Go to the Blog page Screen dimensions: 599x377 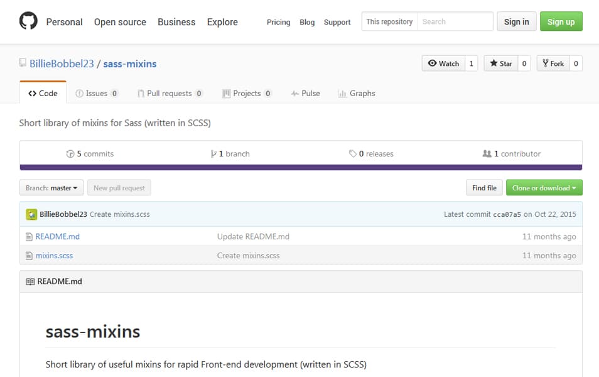click(307, 22)
